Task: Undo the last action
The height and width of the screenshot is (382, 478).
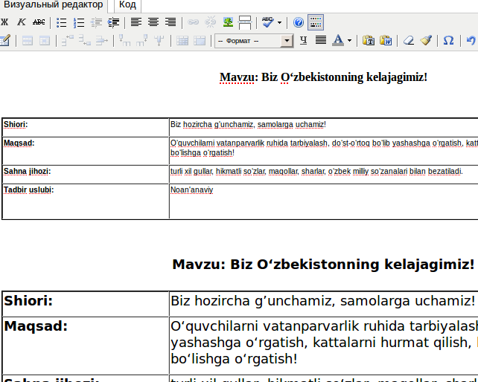Action: (471, 40)
